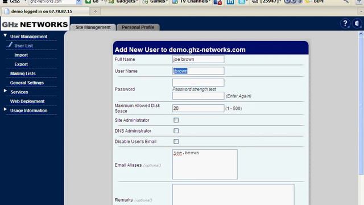Open the User Management link
Viewport: 364px width, 205px height.
(29, 36)
